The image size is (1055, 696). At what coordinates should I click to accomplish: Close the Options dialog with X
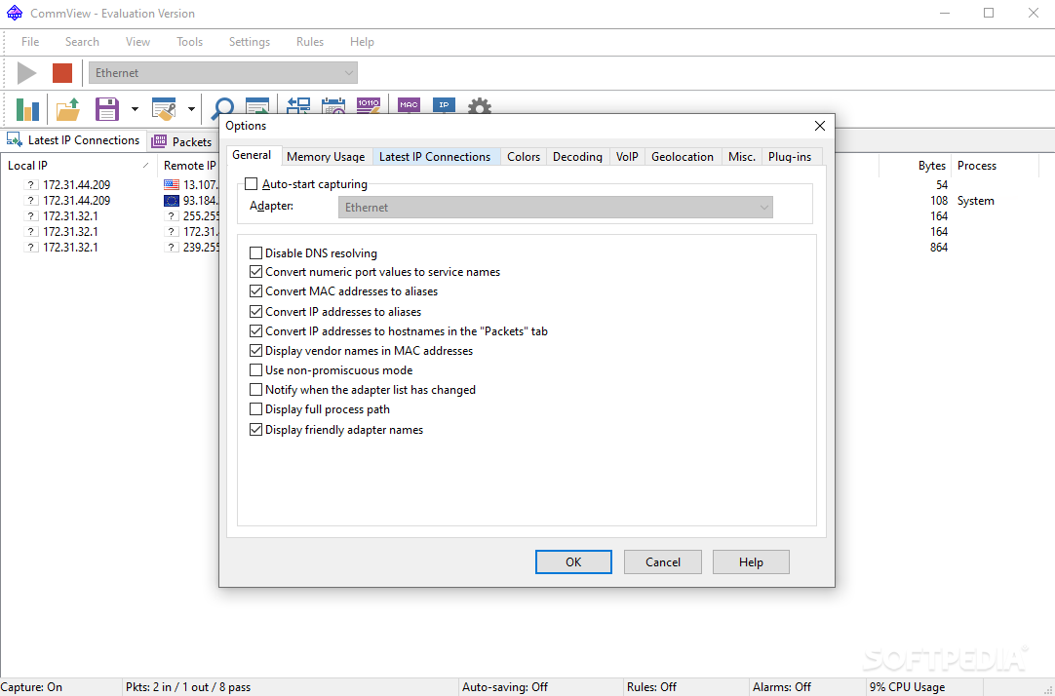(x=819, y=126)
